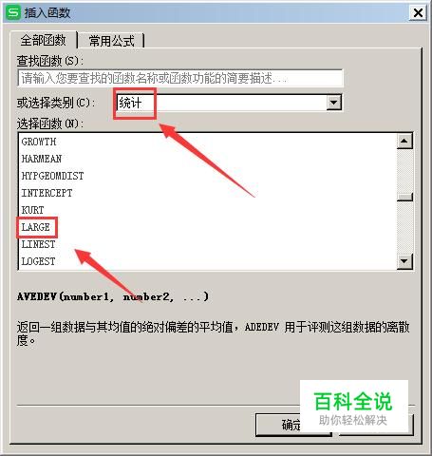
Task: Click the list scroll down arrow
Action: pos(404,261)
